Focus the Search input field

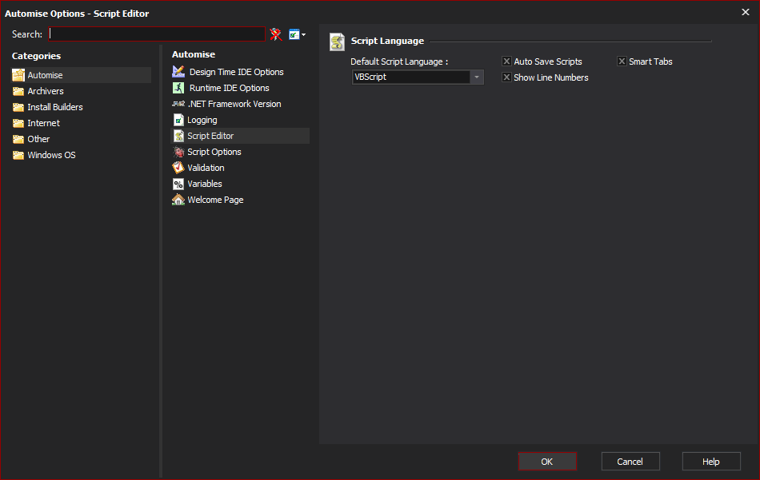[157, 34]
